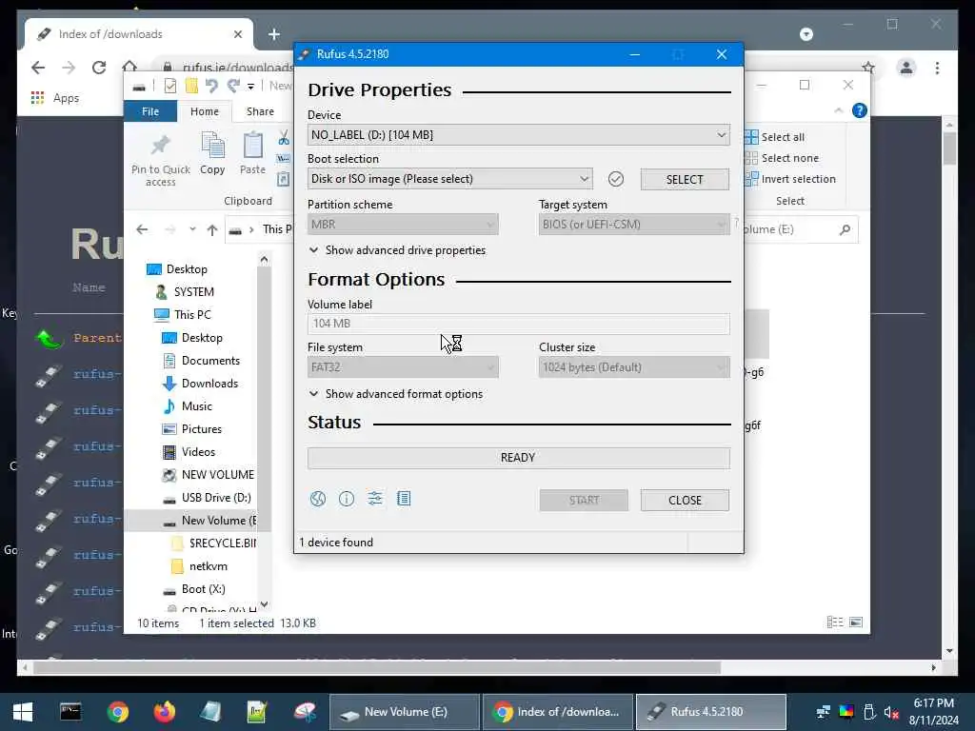Open command prompt from taskbar
975x731 pixels.
(x=70, y=712)
